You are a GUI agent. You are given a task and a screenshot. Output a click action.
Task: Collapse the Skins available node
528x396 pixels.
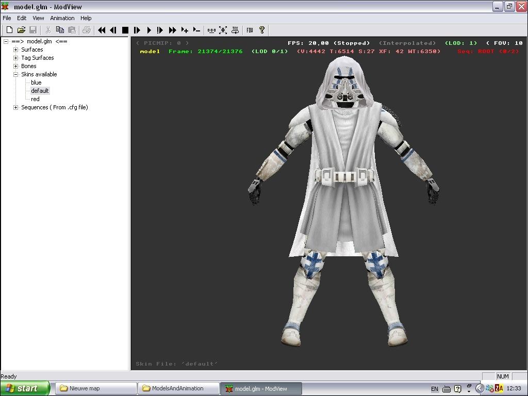pyautogui.click(x=16, y=74)
